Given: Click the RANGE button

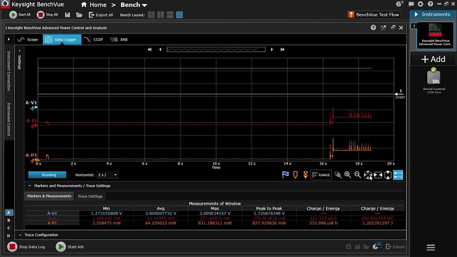Looking at the screenshot, I should point(321,175).
